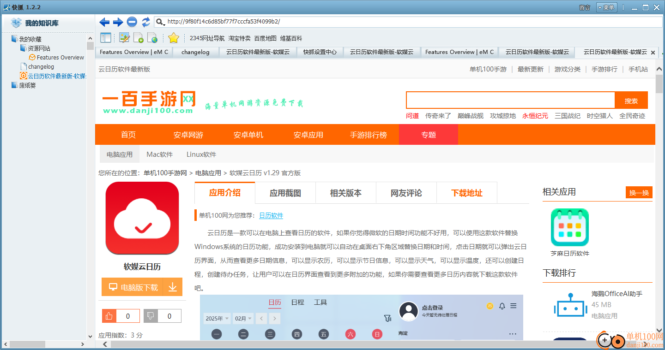Go to 首页 in the orange nav
665x350 pixels.
coord(128,135)
